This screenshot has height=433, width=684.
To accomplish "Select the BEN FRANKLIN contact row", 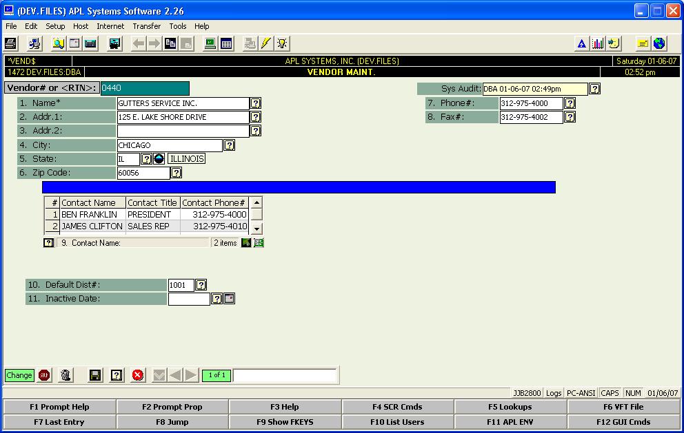I will tap(147, 214).
